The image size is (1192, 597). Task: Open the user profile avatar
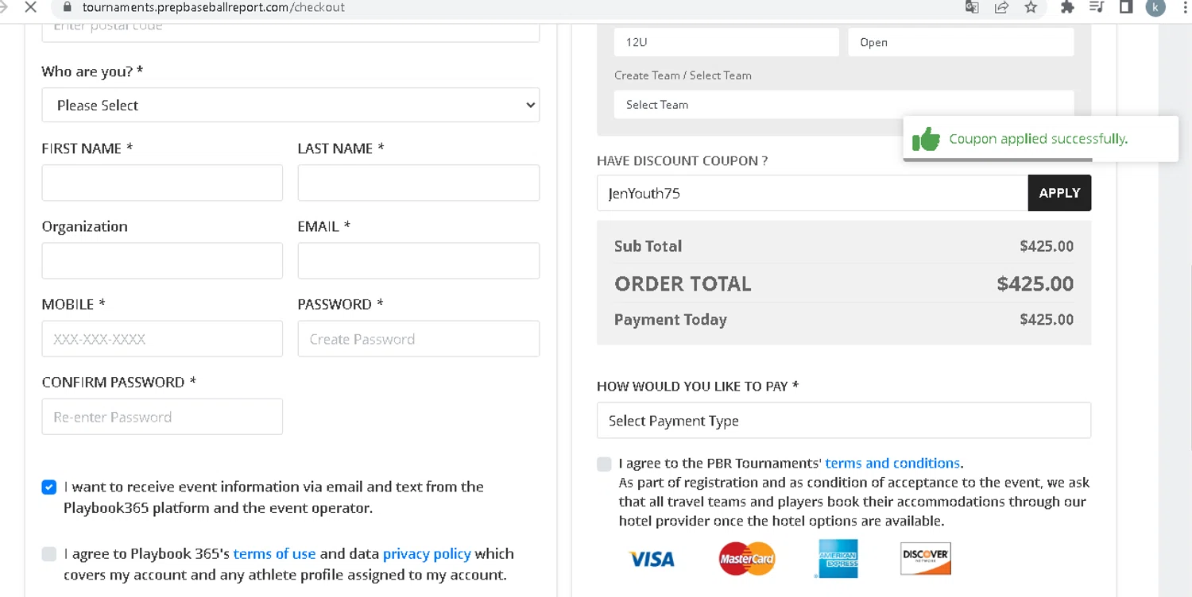(1155, 7)
